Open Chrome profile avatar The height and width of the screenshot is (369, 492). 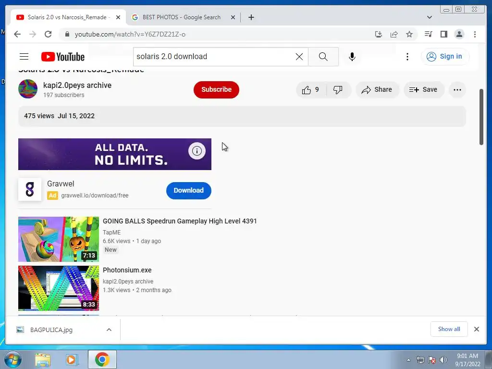(x=459, y=34)
